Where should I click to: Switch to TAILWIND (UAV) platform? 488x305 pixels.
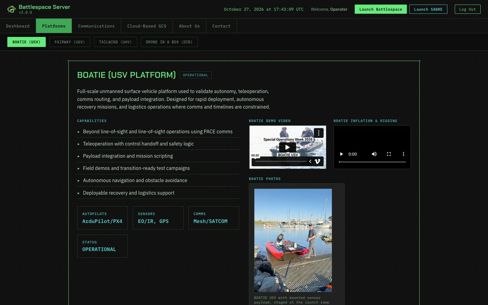[x=115, y=42]
